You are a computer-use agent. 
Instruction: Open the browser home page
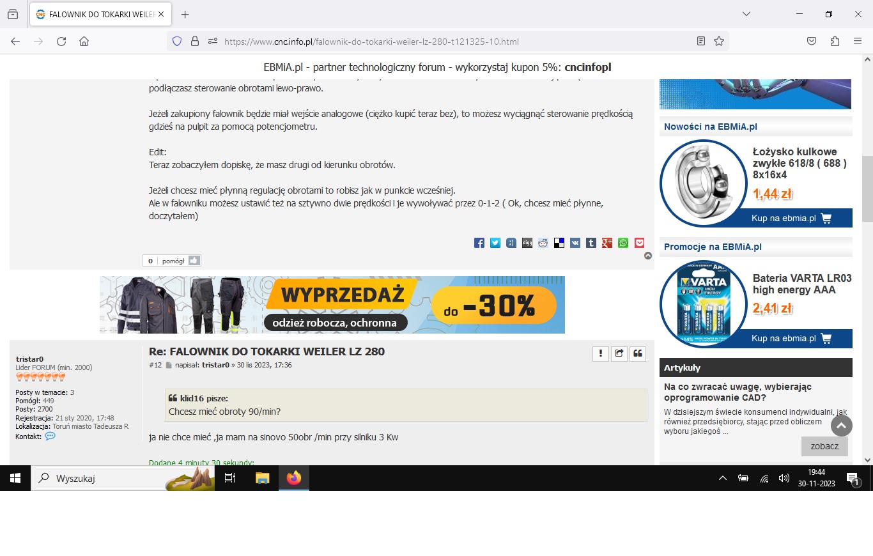click(x=84, y=42)
